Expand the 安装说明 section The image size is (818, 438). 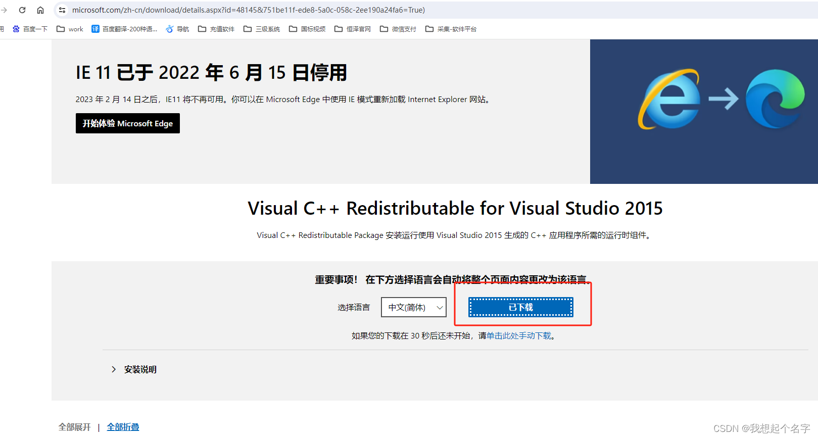pos(134,369)
